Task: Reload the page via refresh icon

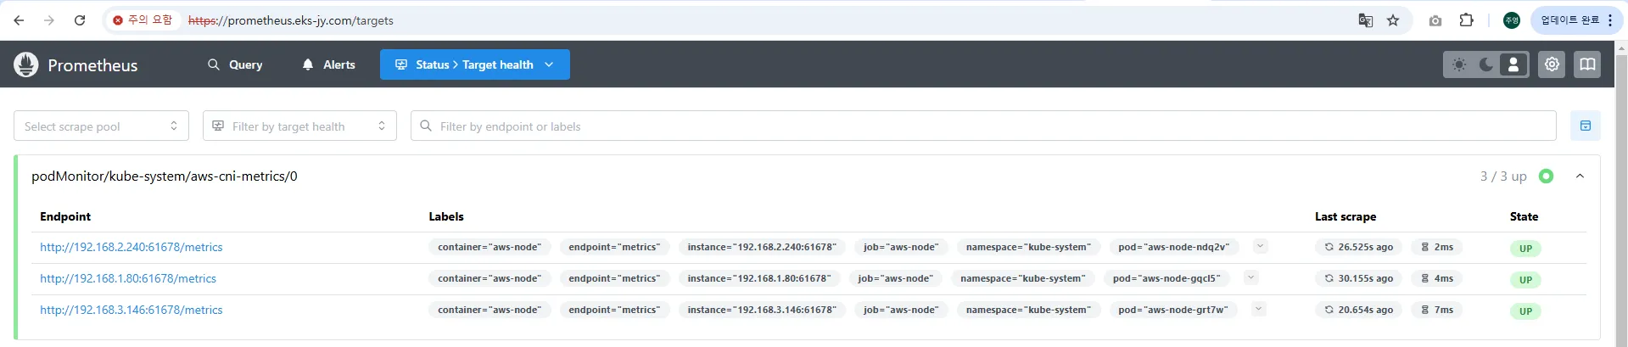Action: 80,20
